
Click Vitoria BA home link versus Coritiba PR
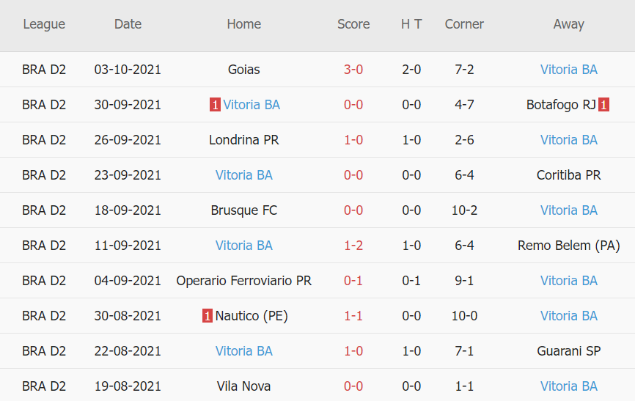tap(244, 175)
